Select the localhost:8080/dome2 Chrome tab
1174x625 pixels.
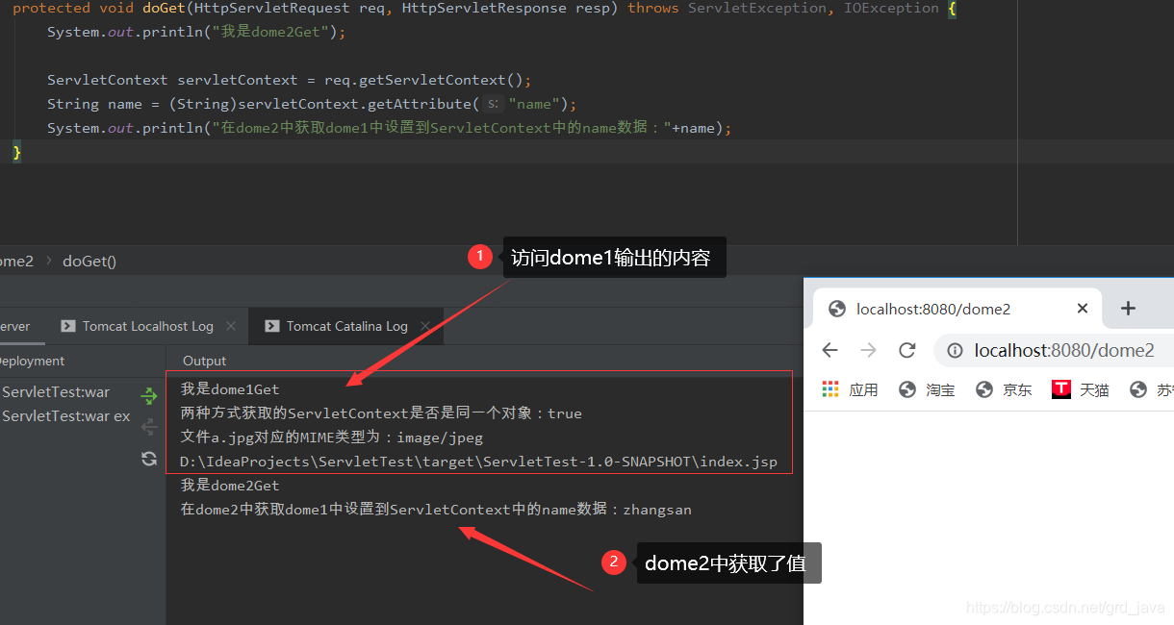tap(933, 309)
